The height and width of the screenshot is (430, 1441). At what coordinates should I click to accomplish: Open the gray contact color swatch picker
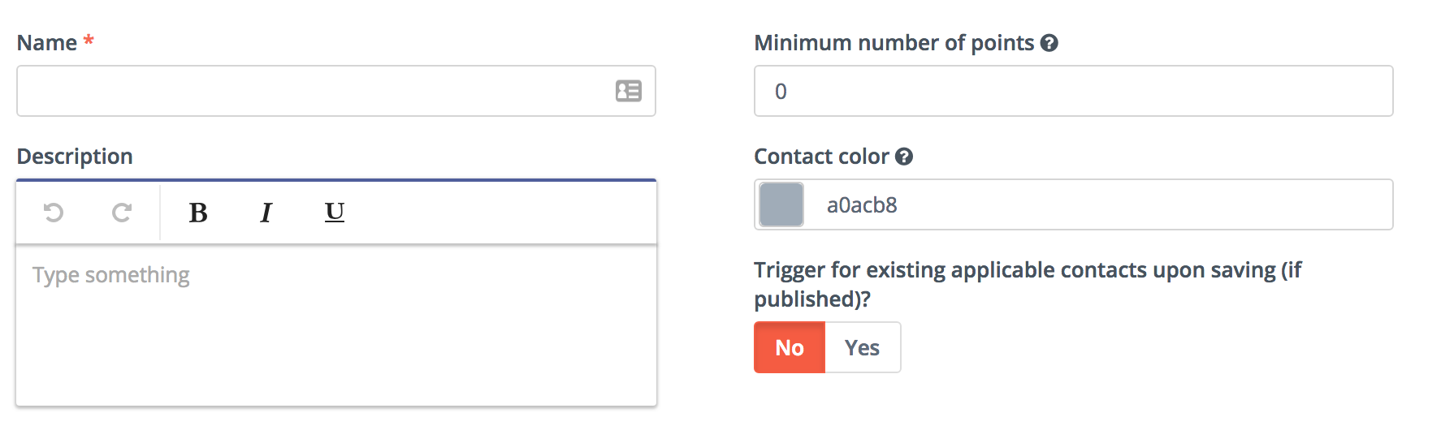pos(781,204)
